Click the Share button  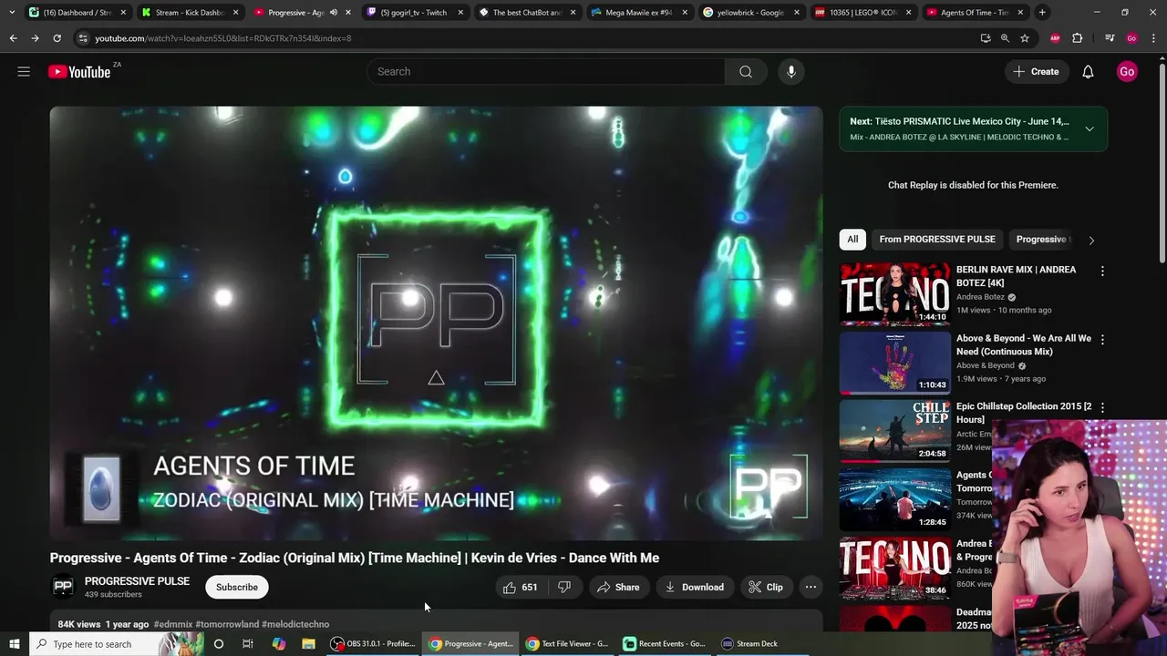click(618, 588)
